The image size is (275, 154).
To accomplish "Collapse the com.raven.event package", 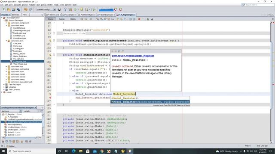I will tap(6, 26).
